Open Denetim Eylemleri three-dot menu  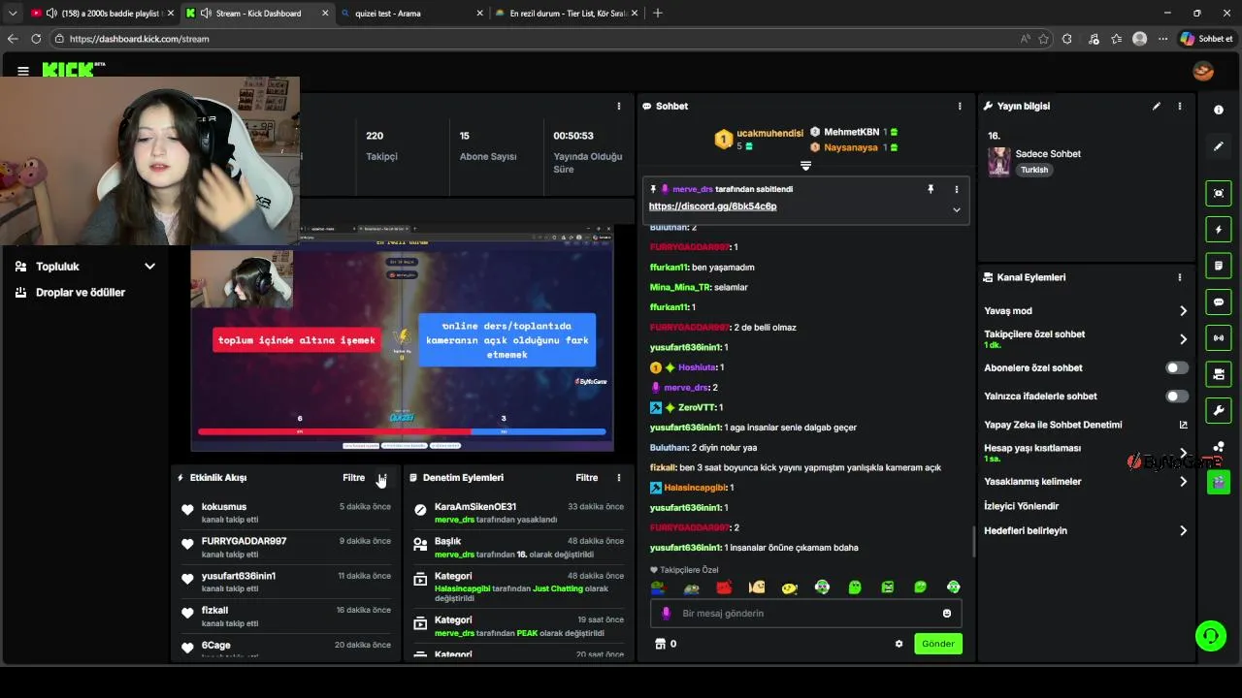[x=619, y=478]
